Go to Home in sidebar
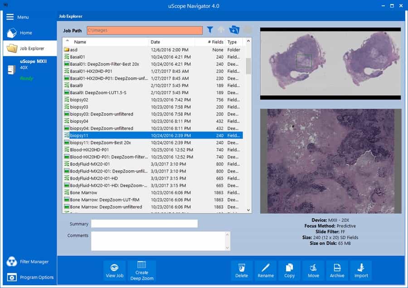This screenshot has height=288, width=408. tap(25, 33)
